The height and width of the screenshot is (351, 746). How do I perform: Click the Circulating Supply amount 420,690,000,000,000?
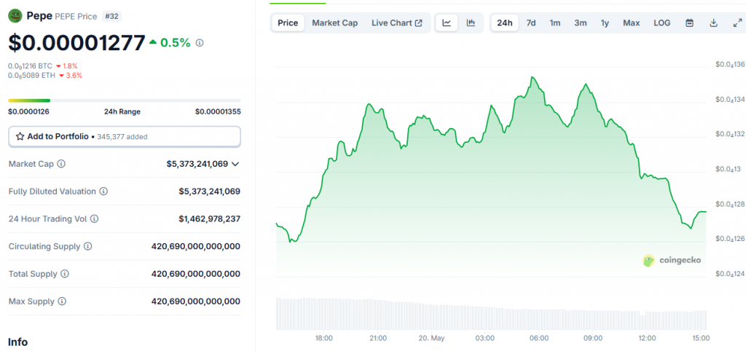(x=195, y=246)
